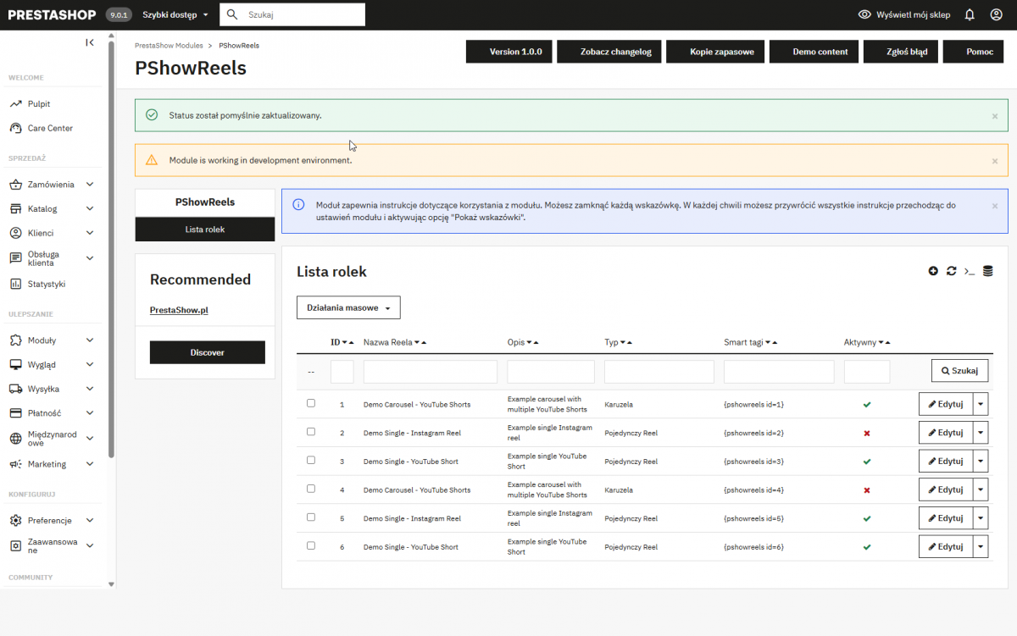1017x636 pixels.
Task: Toggle active status of reel ID 4
Action: [866, 489]
